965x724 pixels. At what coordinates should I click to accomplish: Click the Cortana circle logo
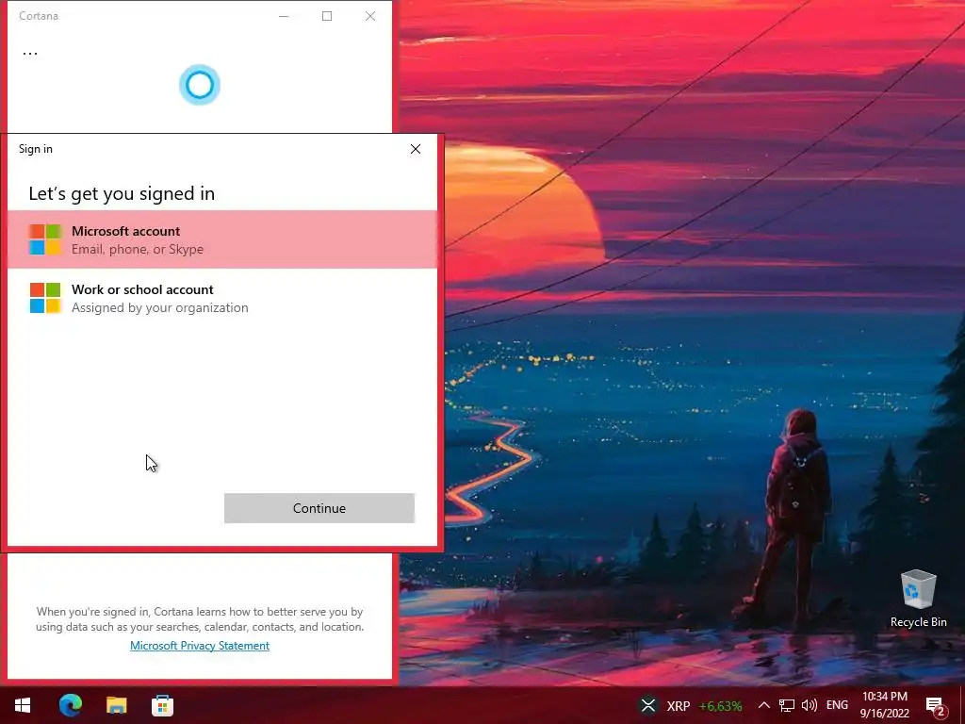200,85
